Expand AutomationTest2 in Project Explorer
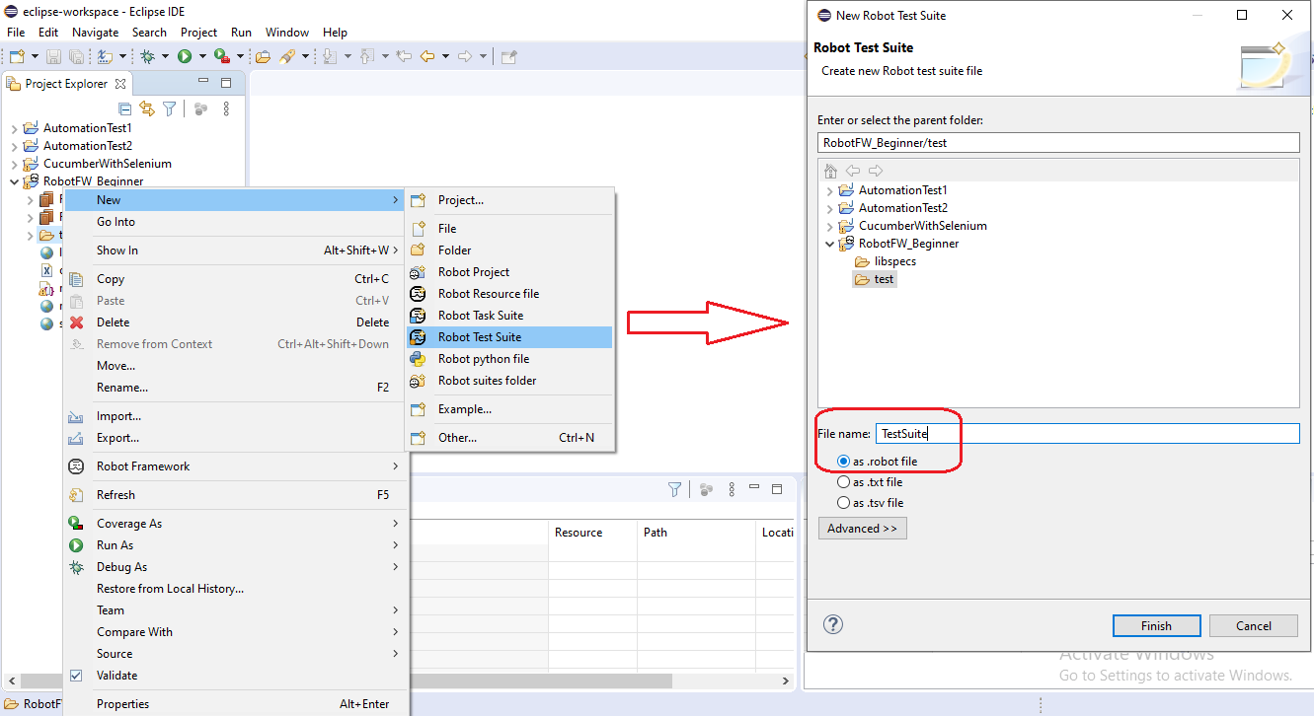Image resolution: width=1314 pixels, height=716 pixels. point(14,146)
